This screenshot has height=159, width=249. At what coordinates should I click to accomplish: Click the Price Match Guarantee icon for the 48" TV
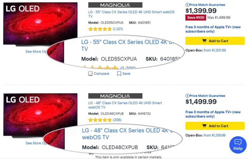point(187,96)
